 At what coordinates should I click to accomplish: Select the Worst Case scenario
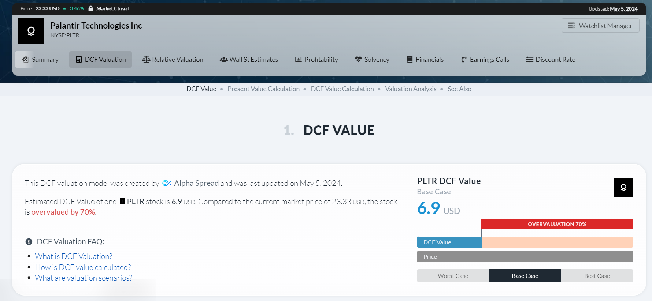[x=453, y=276]
